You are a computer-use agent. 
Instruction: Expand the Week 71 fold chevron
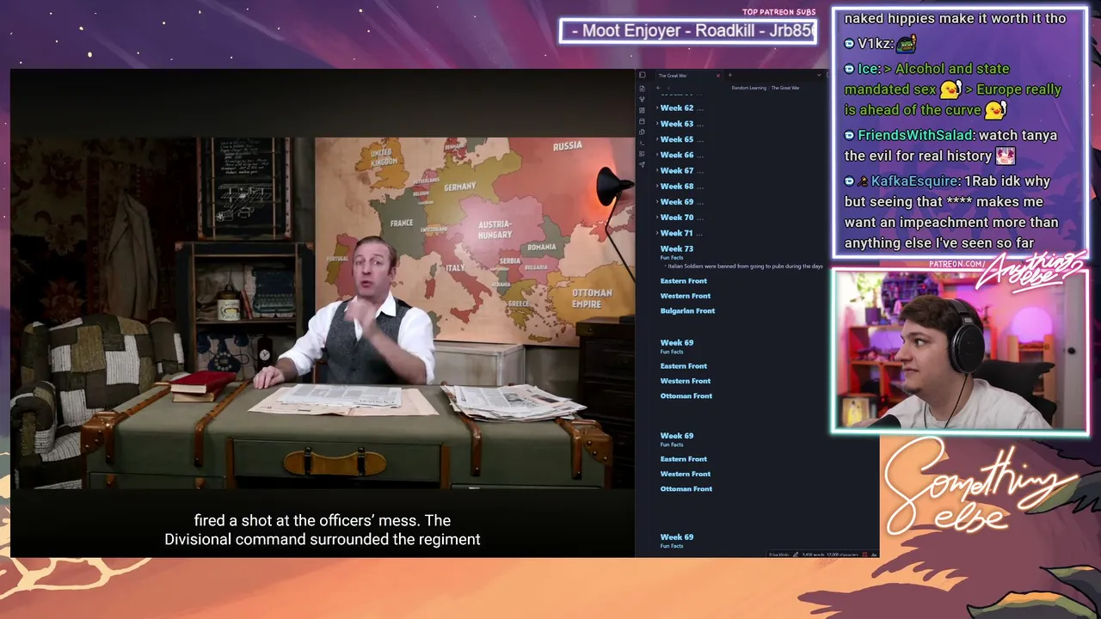(657, 233)
